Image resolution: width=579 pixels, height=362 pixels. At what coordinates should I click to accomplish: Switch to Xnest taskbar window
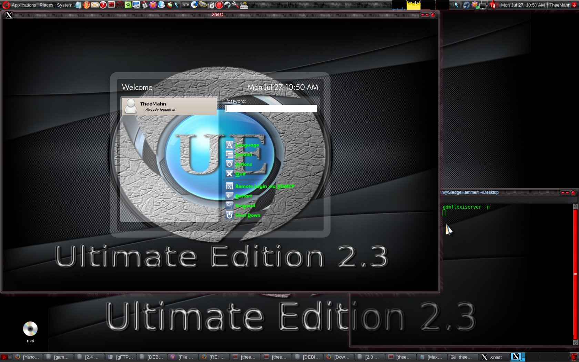(494, 357)
